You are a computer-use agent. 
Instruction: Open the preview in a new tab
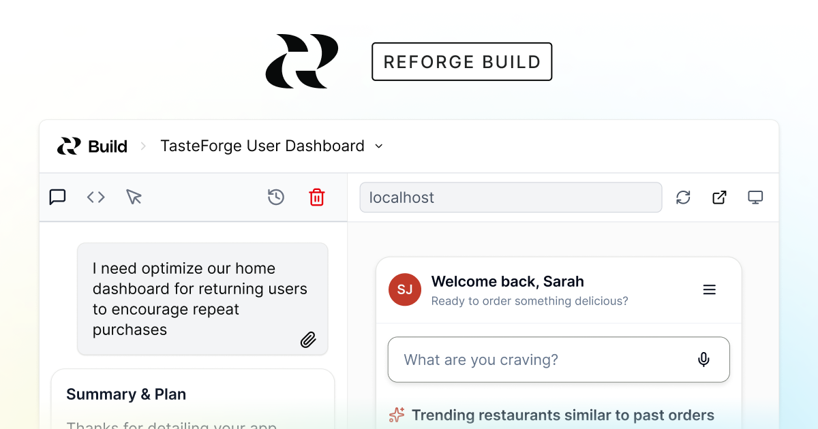[718, 197]
